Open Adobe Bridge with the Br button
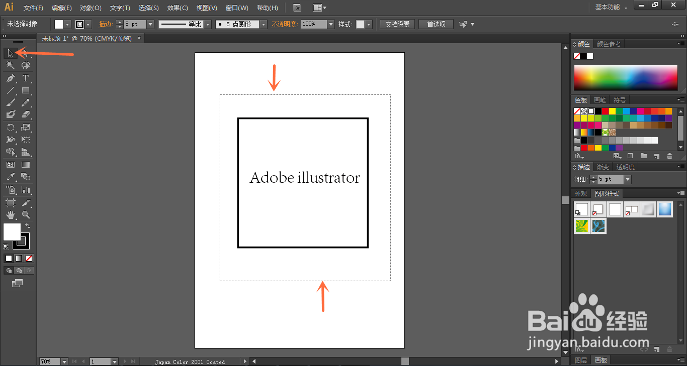This screenshot has width=687, height=366. pos(297,8)
